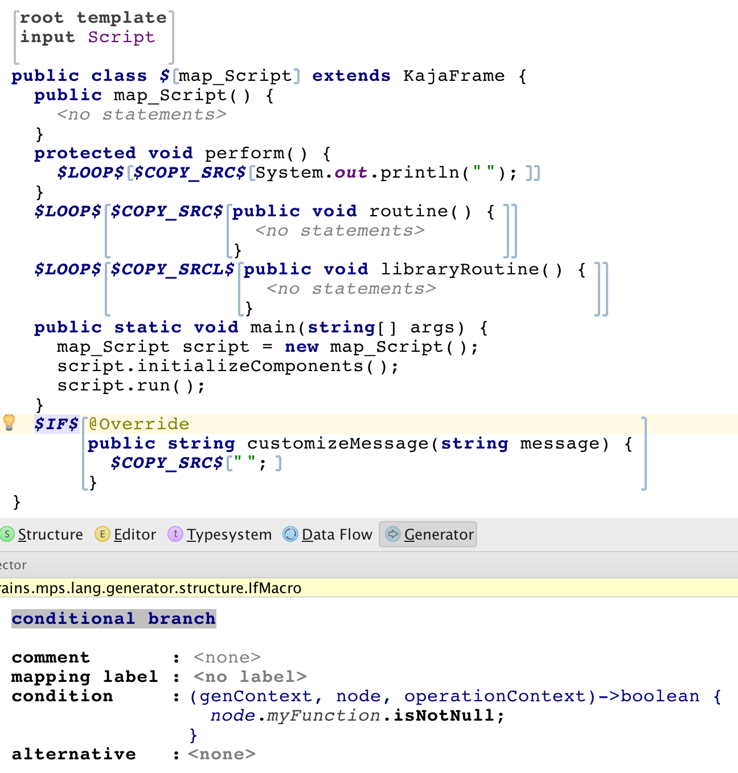Click the customizeMessage method name
The height and width of the screenshot is (773, 738).
tap(338, 443)
